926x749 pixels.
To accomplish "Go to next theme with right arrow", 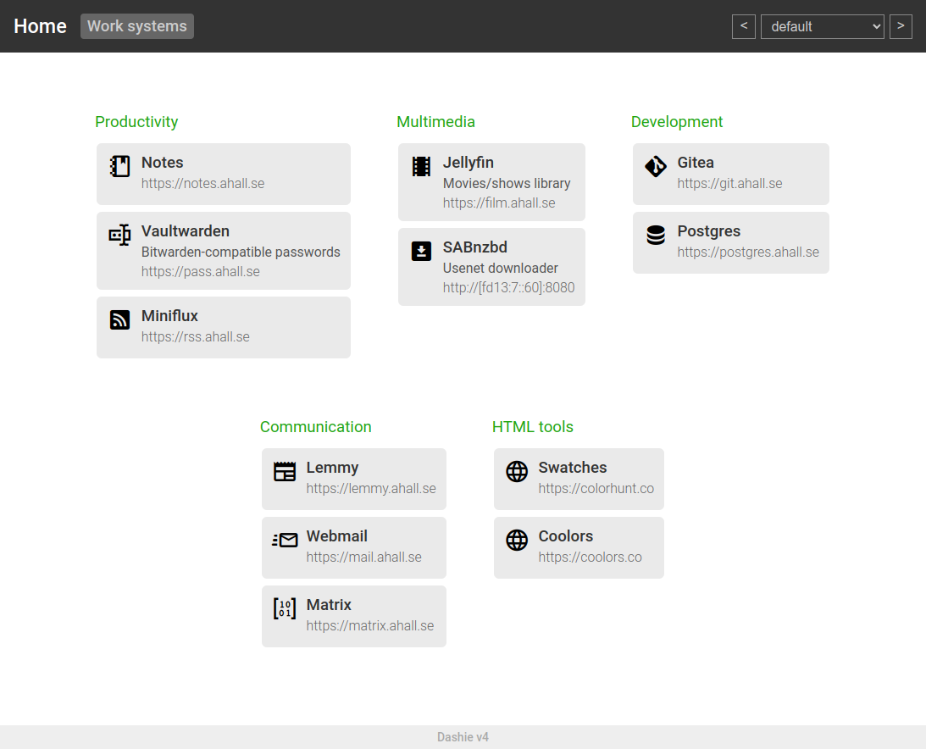I will click(901, 26).
